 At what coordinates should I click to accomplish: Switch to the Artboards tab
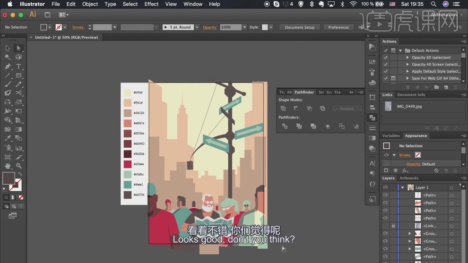pyautogui.click(x=408, y=178)
